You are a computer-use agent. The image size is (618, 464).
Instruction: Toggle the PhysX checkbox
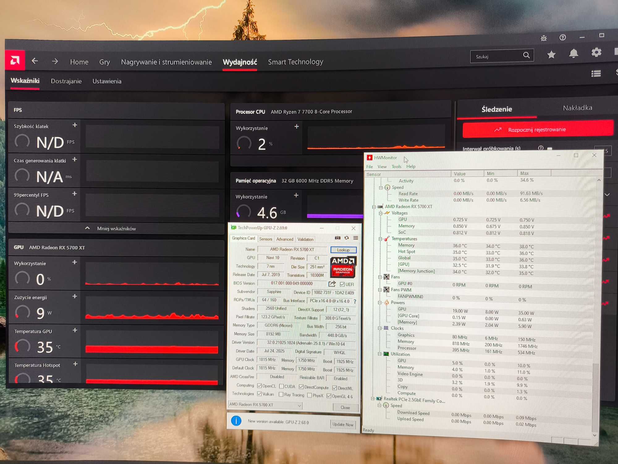coord(310,395)
